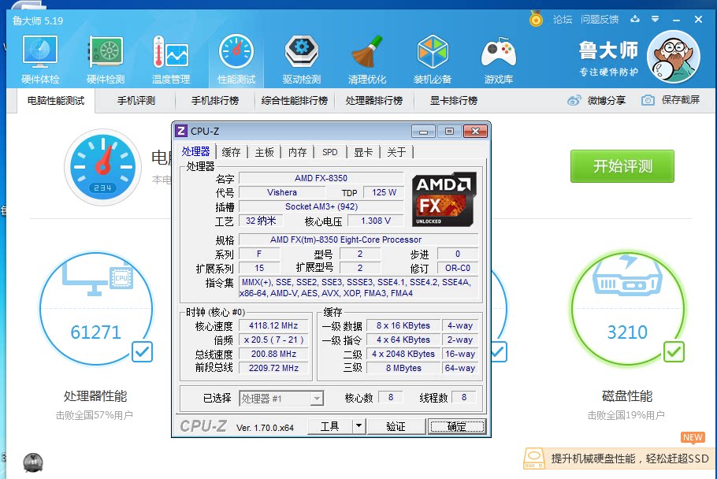Click the 核心速度 4118.12 MHz value
This screenshot has height=479, width=717.
pyautogui.click(x=273, y=325)
